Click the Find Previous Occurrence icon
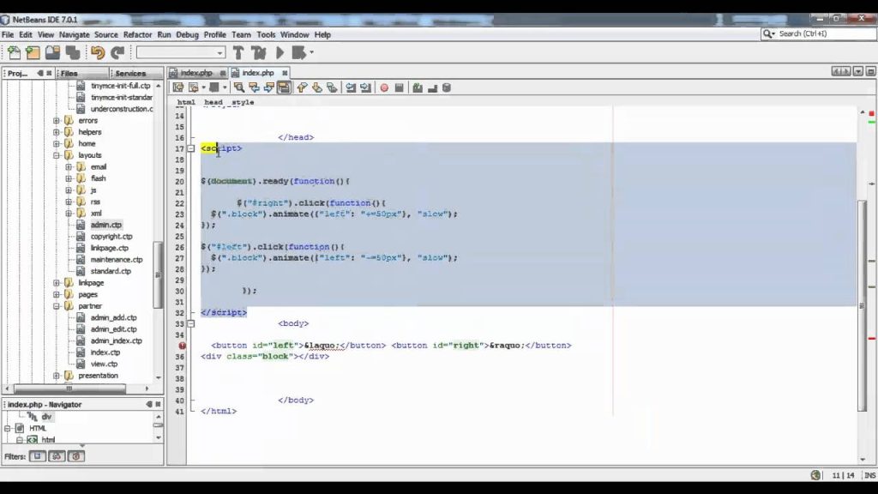Image resolution: width=878 pixels, height=494 pixels. (254, 87)
